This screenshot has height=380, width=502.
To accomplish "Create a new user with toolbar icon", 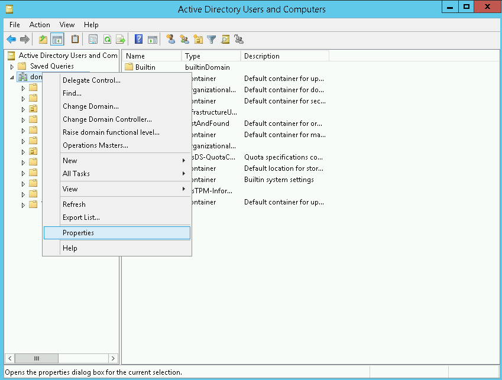I will pyautogui.click(x=171, y=40).
